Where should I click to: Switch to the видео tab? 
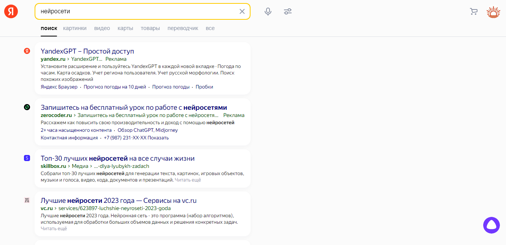coord(102,28)
